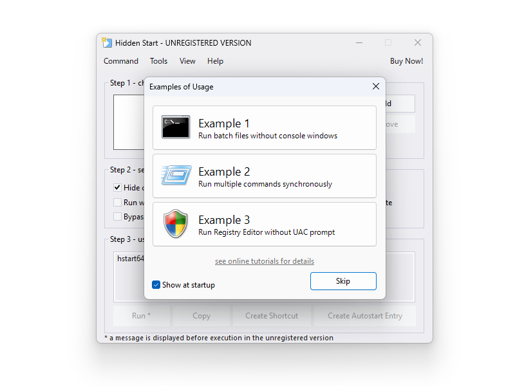515x386 pixels.
Task: Open the Tools menu
Action: 158,61
